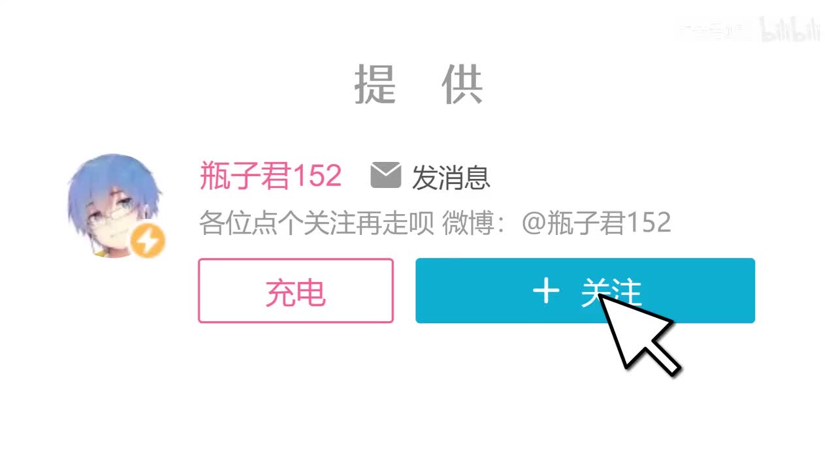Click the white plus icon on Follow button

pyautogui.click(x=546, y=290)
